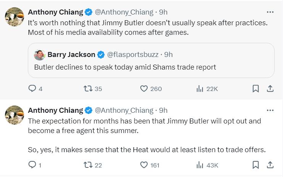Retweet the tweet about Butler's media availability
Viewport: 283px width, 177px height.
coord(88,89)
